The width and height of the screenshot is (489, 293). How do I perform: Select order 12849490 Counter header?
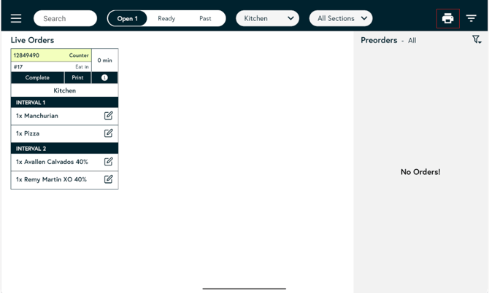(x=51, y=55)
